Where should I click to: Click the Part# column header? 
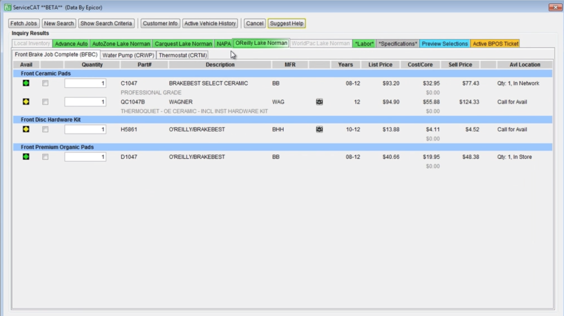tap(144, 65)
